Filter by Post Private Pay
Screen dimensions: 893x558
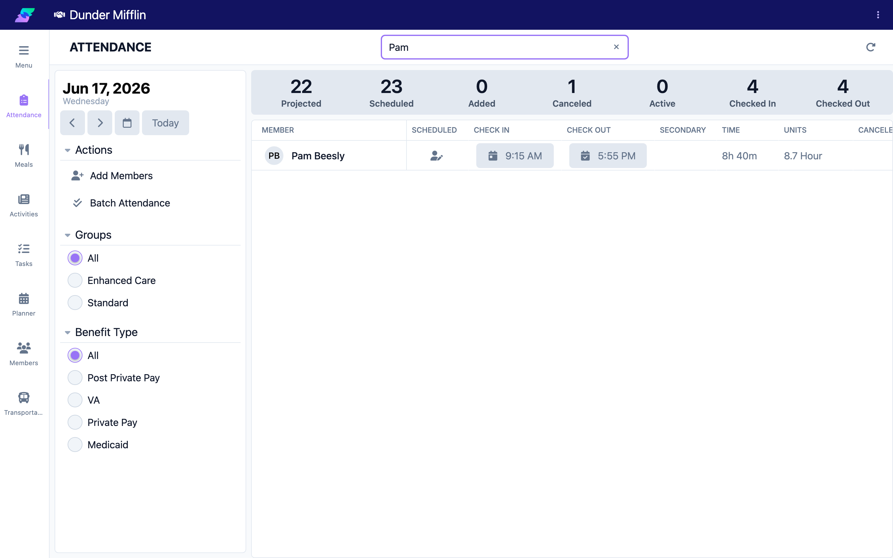[75, 378]
